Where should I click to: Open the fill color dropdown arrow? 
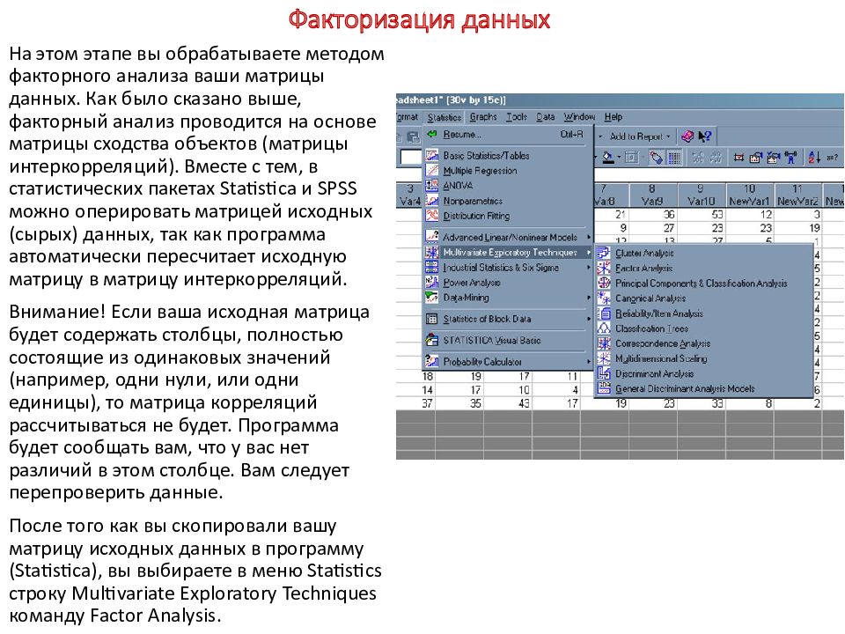(619, 158)
